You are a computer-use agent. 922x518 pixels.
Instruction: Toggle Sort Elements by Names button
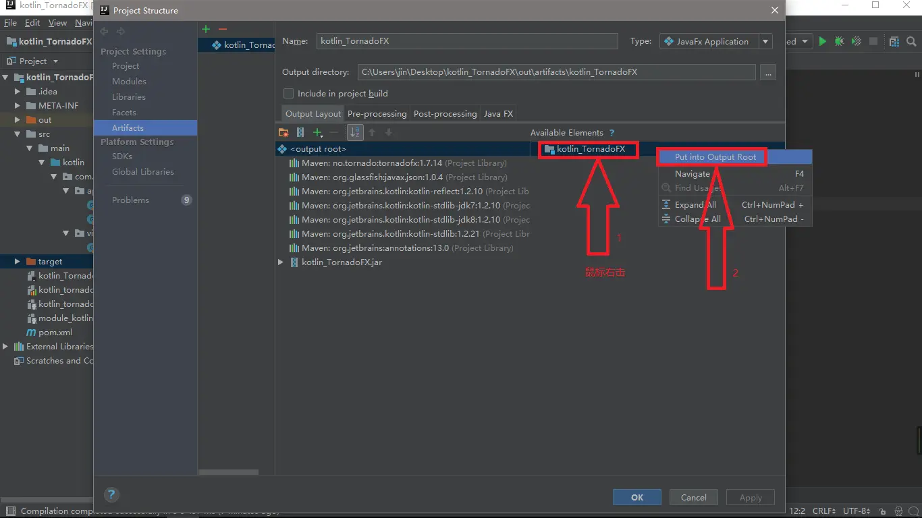355,133
